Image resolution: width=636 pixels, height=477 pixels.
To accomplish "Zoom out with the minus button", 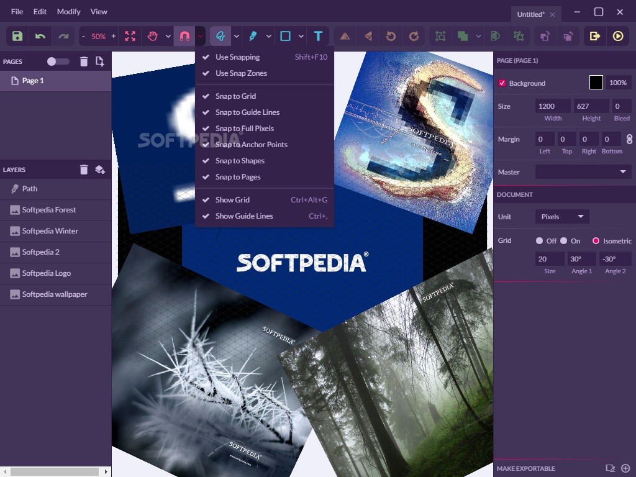I will coord(84,36).
